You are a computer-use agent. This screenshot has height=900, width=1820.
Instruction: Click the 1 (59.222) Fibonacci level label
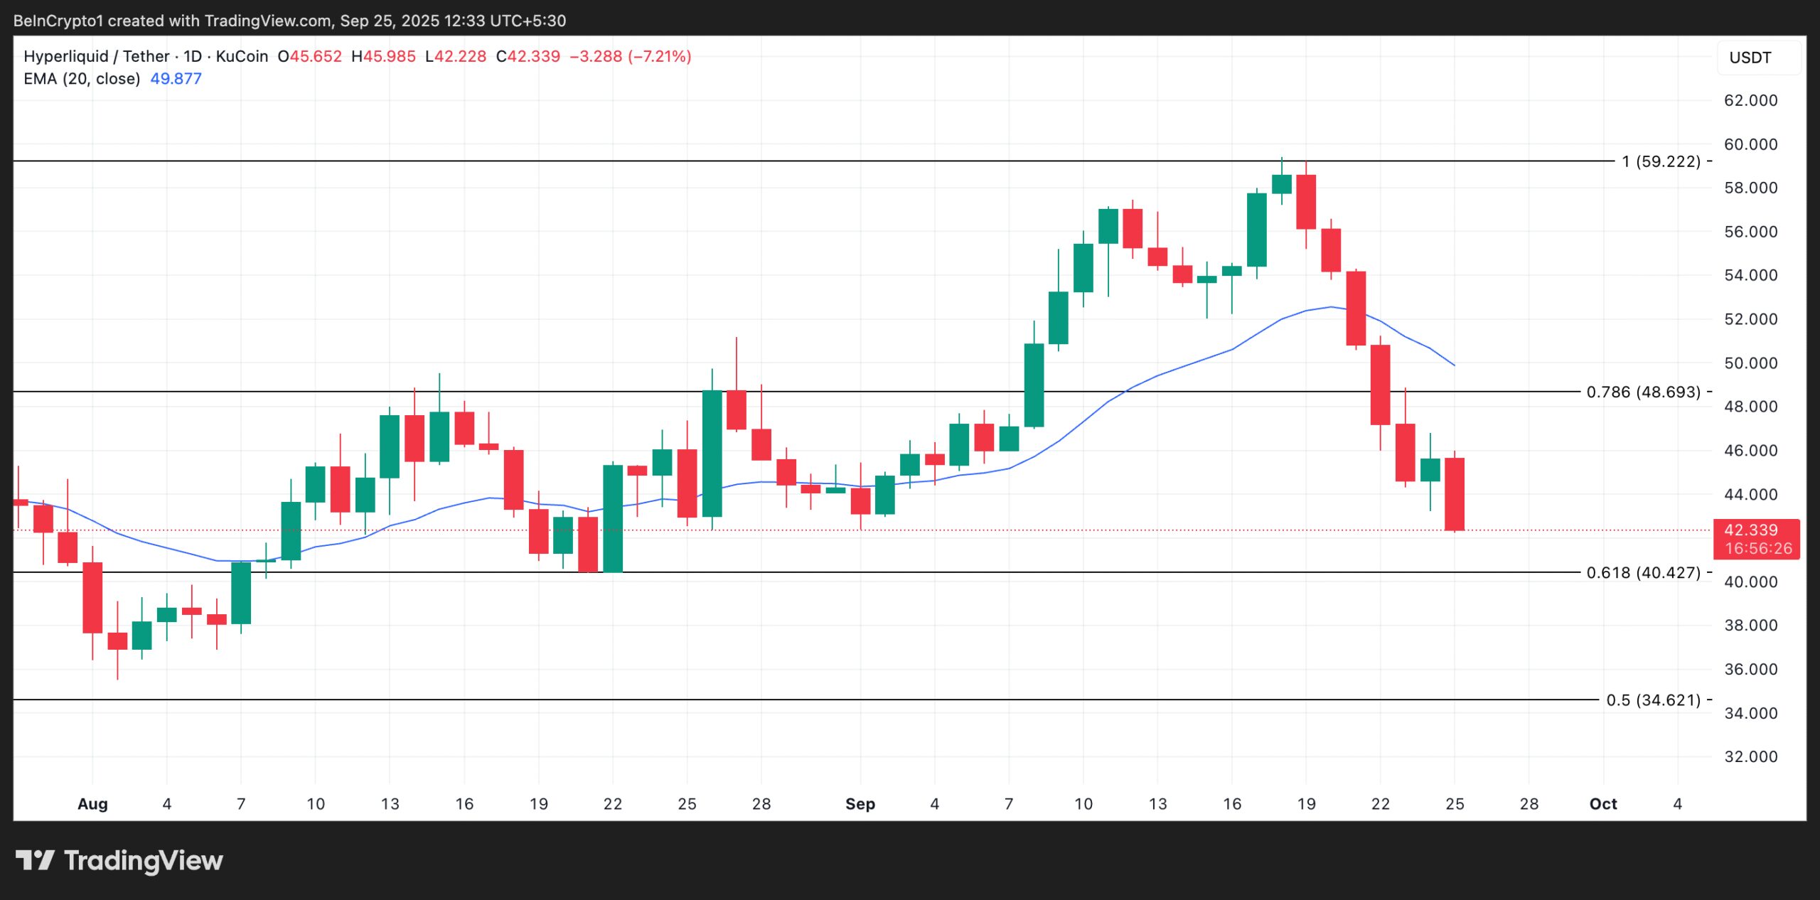(1661, 161)
